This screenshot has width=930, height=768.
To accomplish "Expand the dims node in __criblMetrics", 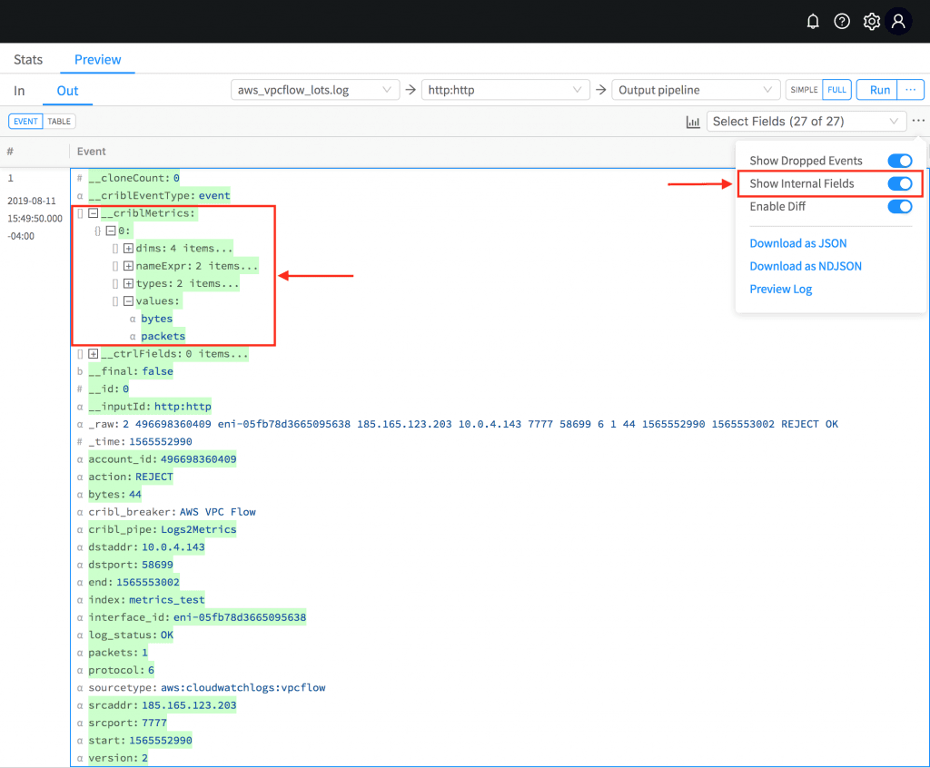I will pyautogui.click(x=128, y=248).
